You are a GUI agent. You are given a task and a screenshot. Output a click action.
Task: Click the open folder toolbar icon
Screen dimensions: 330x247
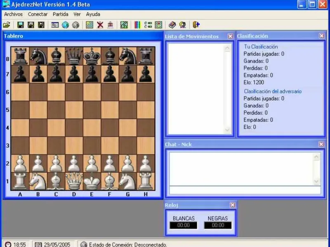7,25
